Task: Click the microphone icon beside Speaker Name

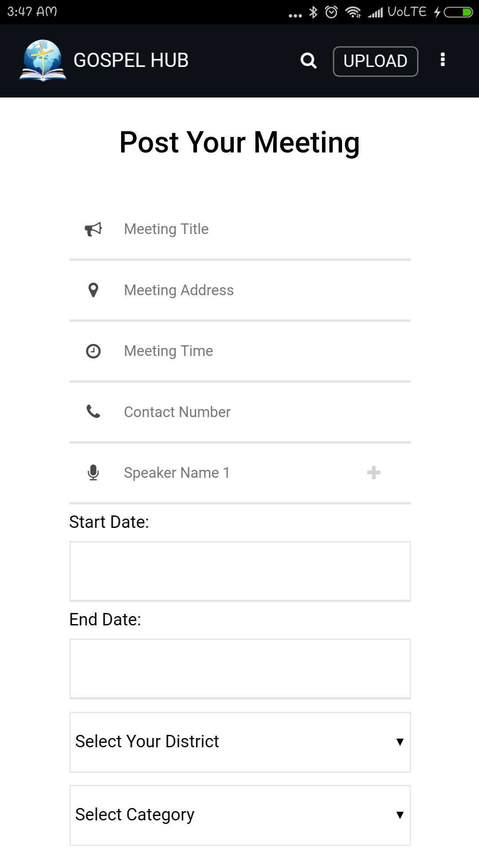Action: (x=93, y=473)
